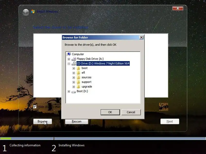Click the upgrade folder icon
This screenshot has width=206, height=154.
[x=79, y=86]
